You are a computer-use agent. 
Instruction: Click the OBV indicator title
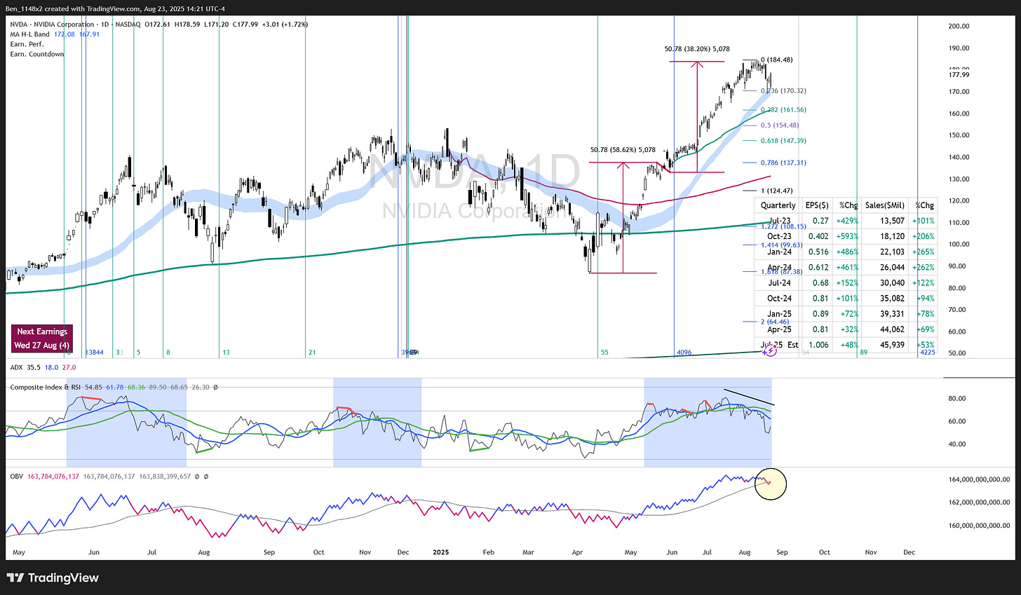tap(16, 477)
